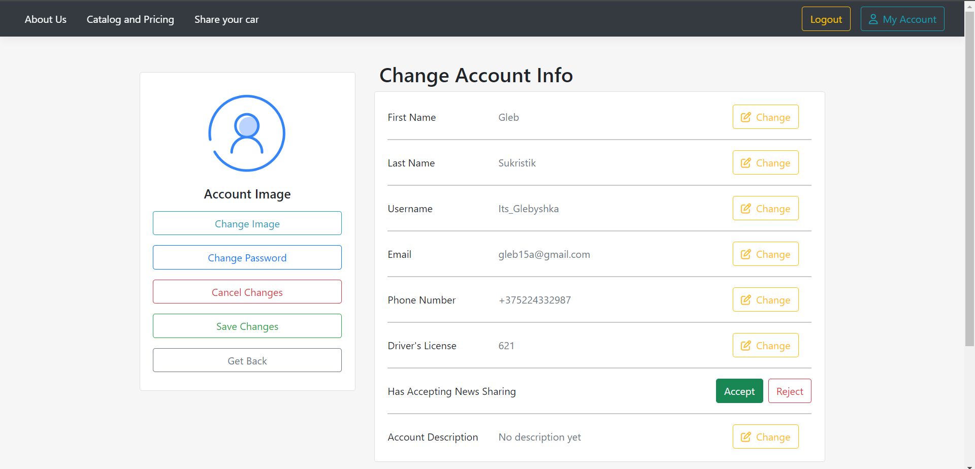Open the About Us page
This screenshot has height=469, width=975.
click(46, 19)
